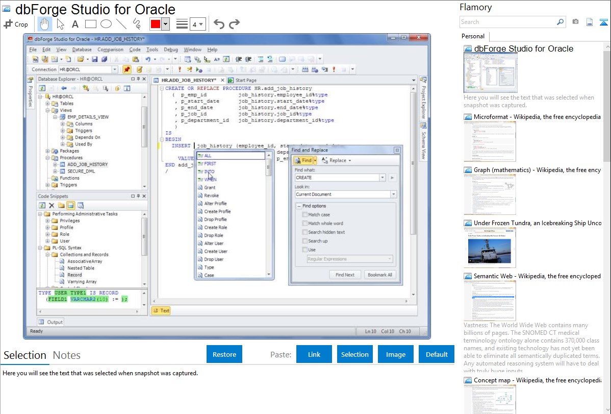
Task: Open the Comparison menu
Action: (110, 50)
